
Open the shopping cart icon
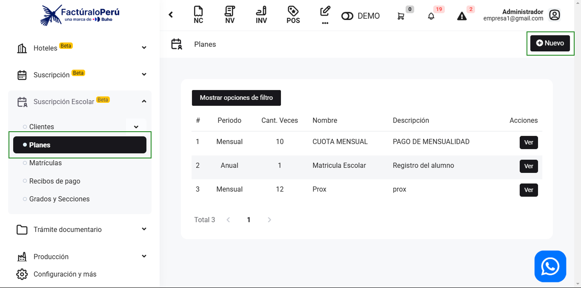click(x=401, y=16)
